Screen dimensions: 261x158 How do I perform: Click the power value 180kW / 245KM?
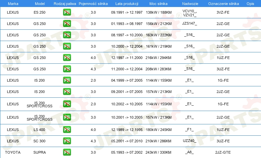pyautogui.click(x=159, y=130)
